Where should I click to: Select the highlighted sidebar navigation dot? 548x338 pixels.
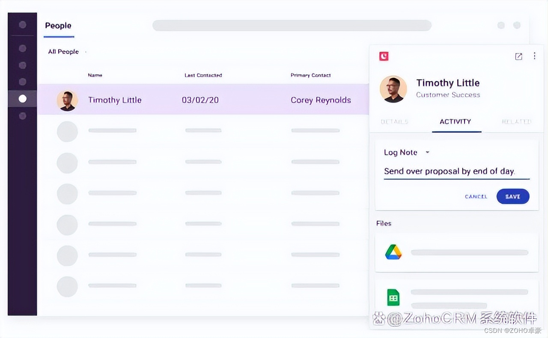[x=23, y=99]
